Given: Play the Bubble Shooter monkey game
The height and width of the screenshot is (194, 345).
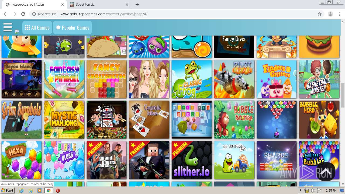Looking at the screenshot, I should [234, 120].
